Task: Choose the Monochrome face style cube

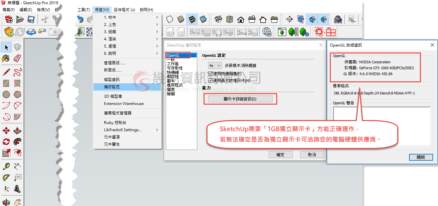Action: [x=203, y=19]
